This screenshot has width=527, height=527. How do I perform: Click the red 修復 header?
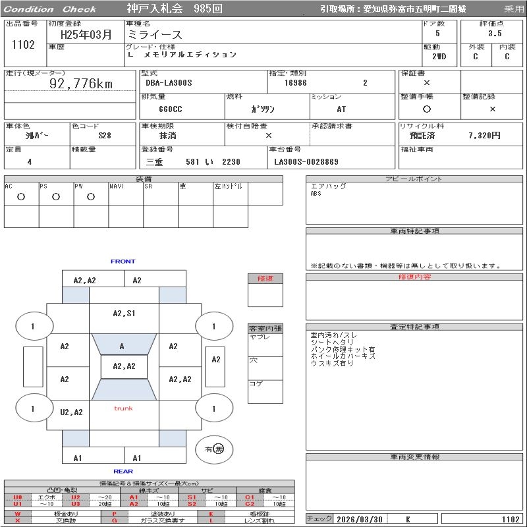pos(265,279)
